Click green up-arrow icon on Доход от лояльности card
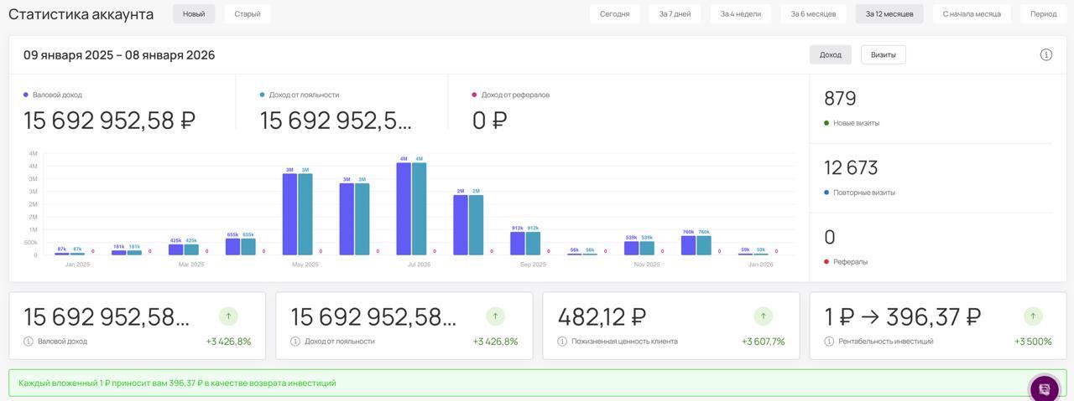 click(x=495, y=316)
